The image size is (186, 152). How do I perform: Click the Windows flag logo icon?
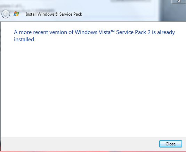pos(16,14)
